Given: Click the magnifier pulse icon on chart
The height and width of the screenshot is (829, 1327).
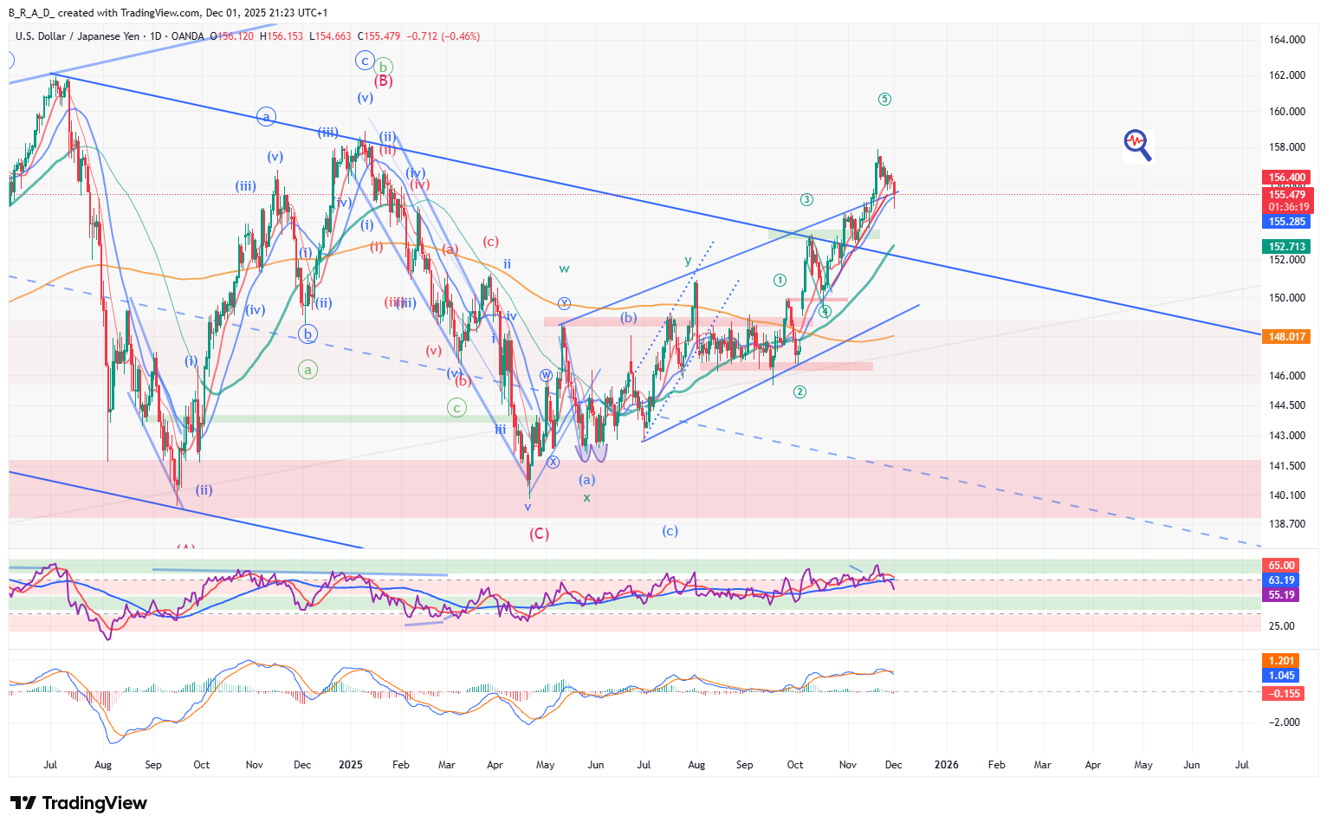Looking at the screenshot, I should 1137,145.
